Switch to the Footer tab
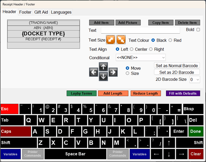The image size is (206, 162). tap(25, 12)
